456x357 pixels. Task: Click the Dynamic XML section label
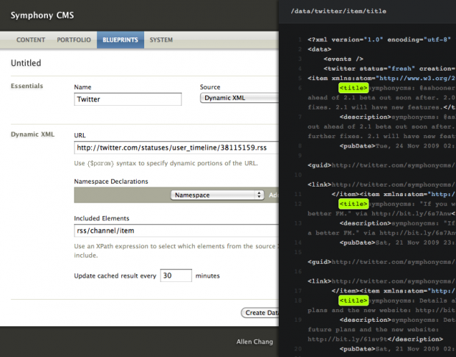[x=32, y=134]
